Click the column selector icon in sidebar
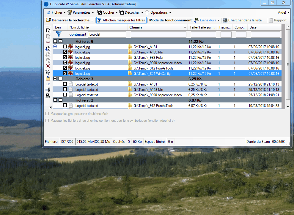Screen dimensions: 294x215 click(x=48, y=90)
